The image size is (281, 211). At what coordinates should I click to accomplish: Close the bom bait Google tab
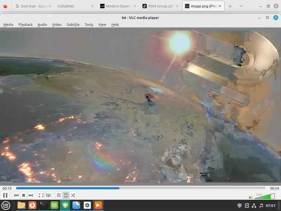[x=50, y=6]
